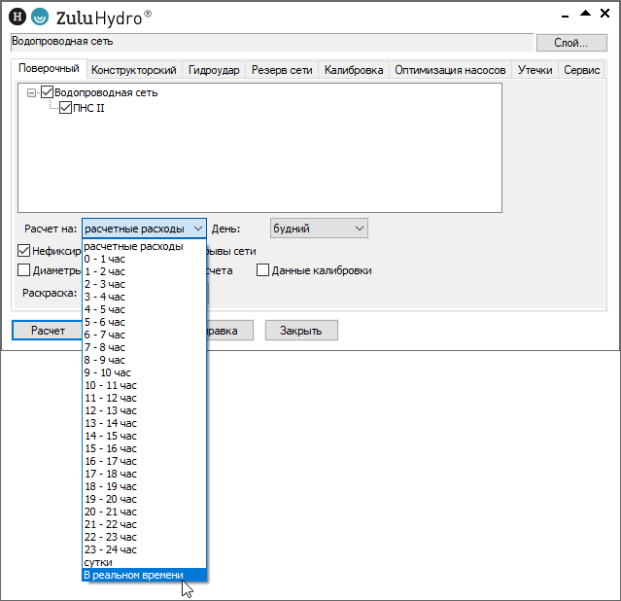Toggle the ПНС II checkbox
Viewport: 621px width, 601px height.
click(66, 108)
